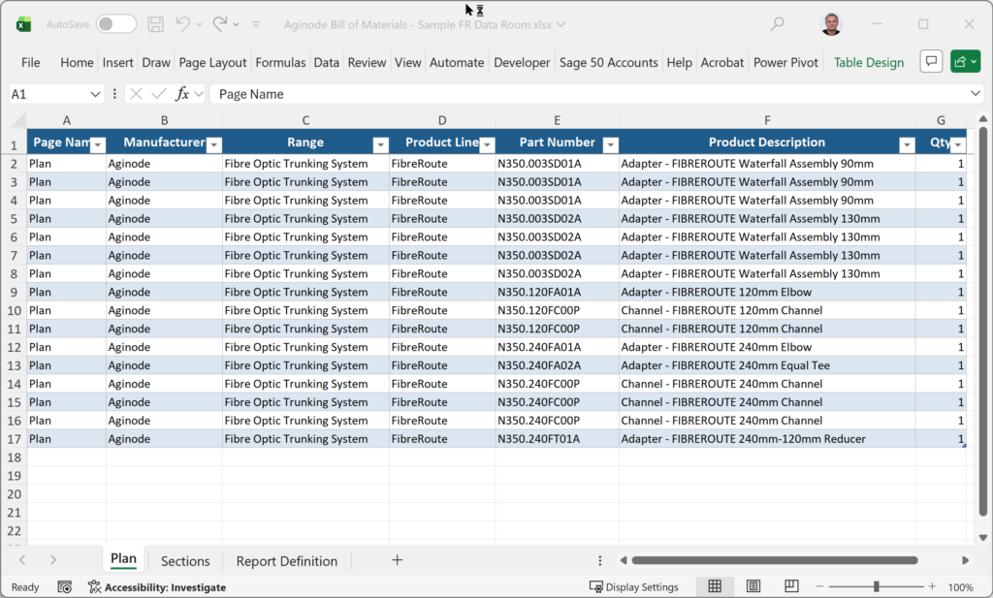Switch to Page Layout view icon

click(x=753, y=586)
